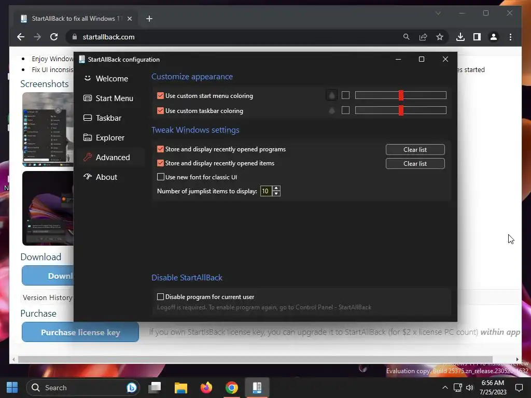Reload the startallback.com page
Screen dimensions: 531x398
point(54,37)
